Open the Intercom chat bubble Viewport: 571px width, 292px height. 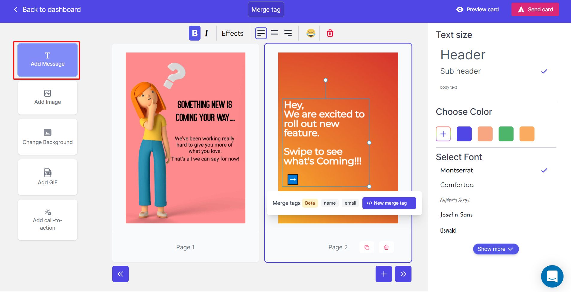pos(552,276)
